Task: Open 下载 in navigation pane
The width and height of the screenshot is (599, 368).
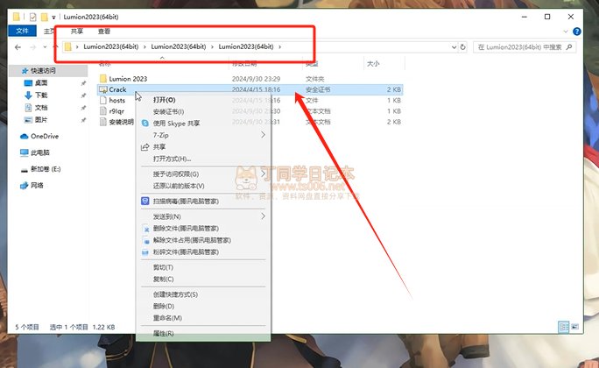Action: 41,96
